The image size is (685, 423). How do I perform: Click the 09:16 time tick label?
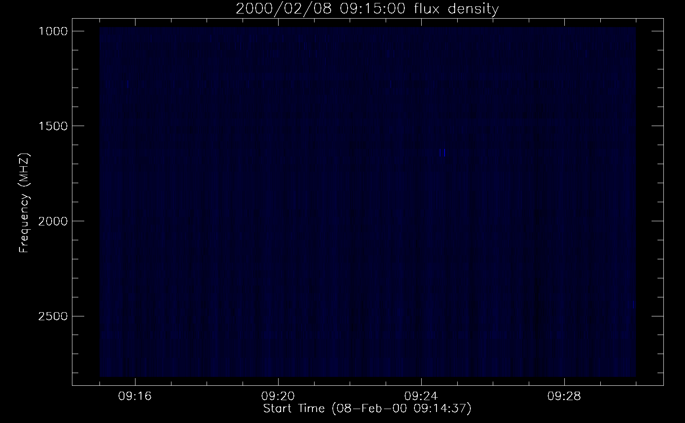coord(135,396)
